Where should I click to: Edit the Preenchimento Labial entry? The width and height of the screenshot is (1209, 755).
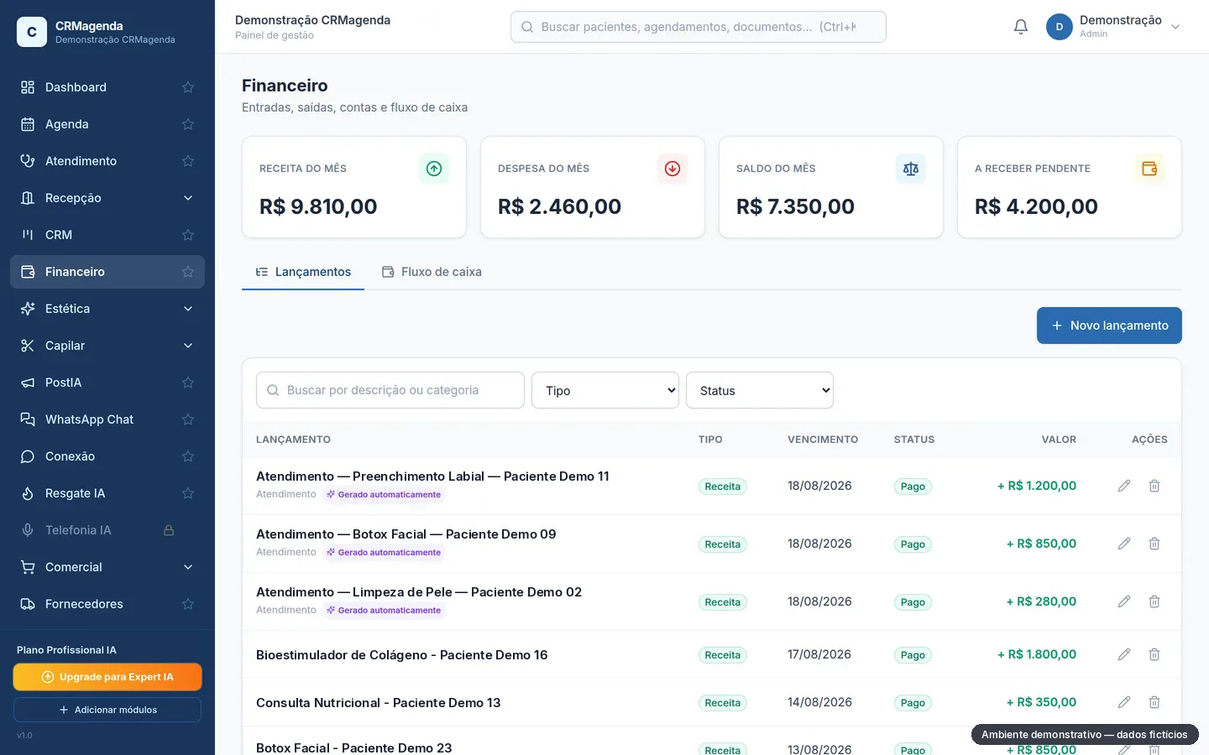(1124, 486)
